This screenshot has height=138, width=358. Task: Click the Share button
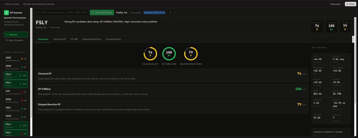pos(350,4)
